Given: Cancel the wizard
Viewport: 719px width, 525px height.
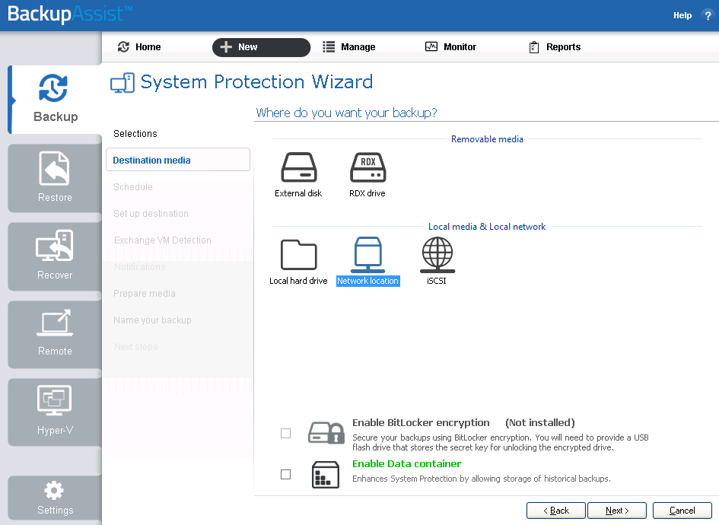Looking at the screenshot, I should coord(682,511).
